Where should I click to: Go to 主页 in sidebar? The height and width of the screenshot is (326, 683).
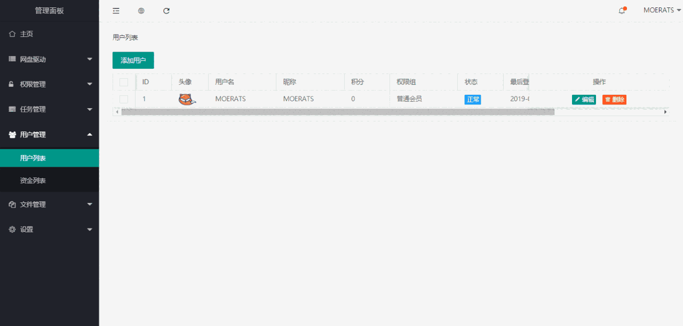[x=49, y=34]
